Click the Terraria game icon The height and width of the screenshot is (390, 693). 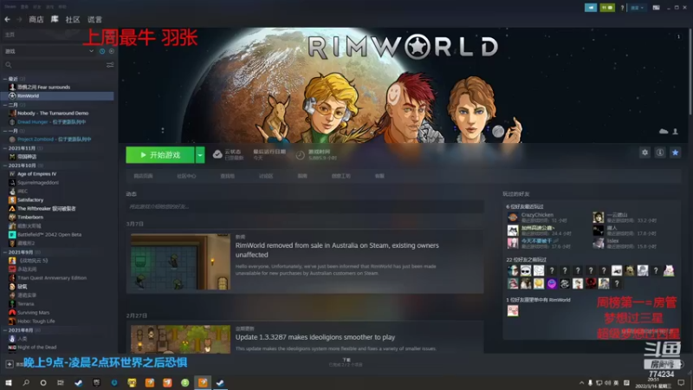click(12, 304)
